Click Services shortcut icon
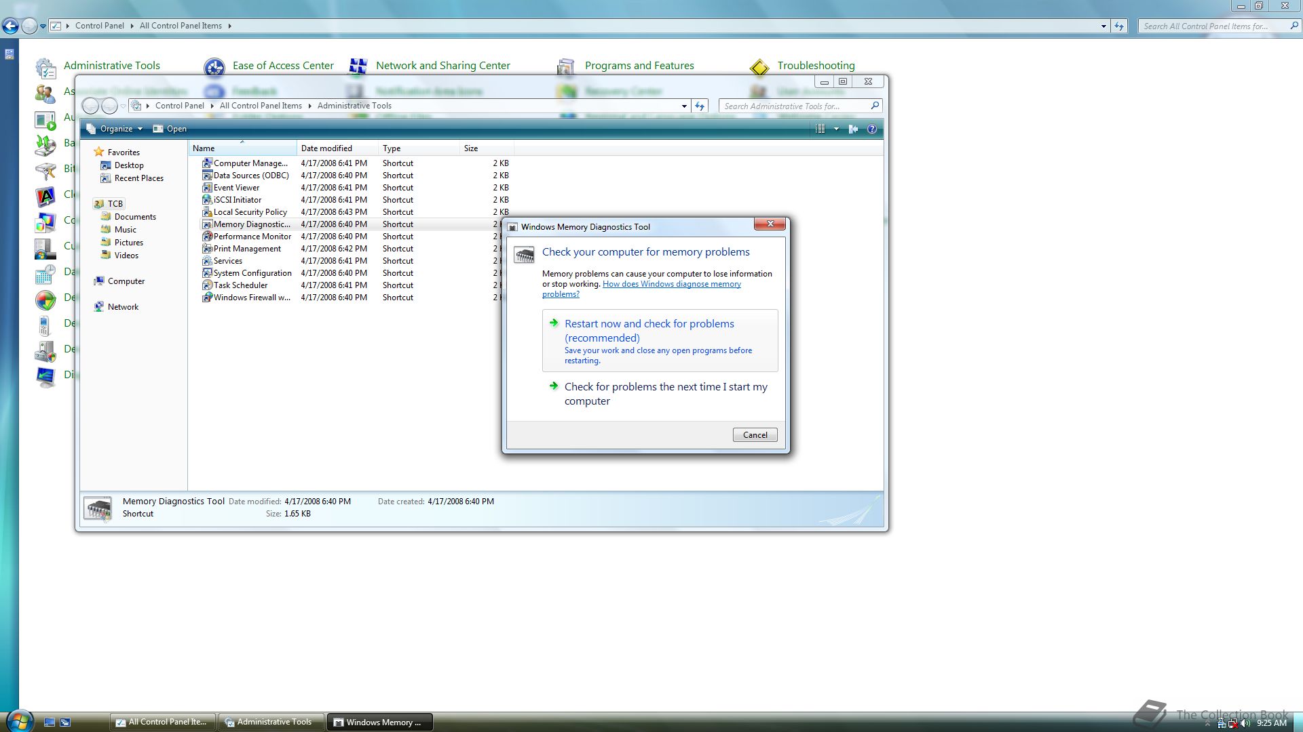Viewport: 1303px width, 732px height. [207, 261]
